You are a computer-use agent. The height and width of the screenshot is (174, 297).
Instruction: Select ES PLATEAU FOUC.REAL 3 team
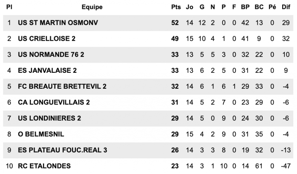click(x=62, y=150)
